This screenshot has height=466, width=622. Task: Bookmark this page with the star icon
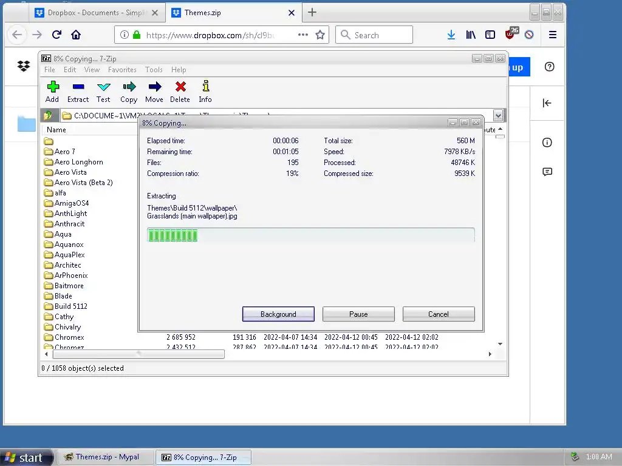tap(320, 35)
